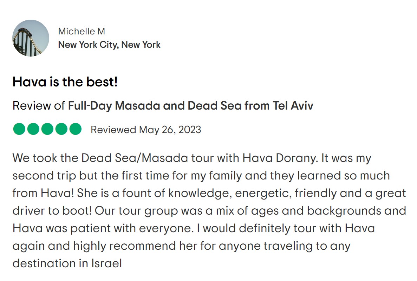
Task: Click the first green rating bubble
Action: [19, 129]
